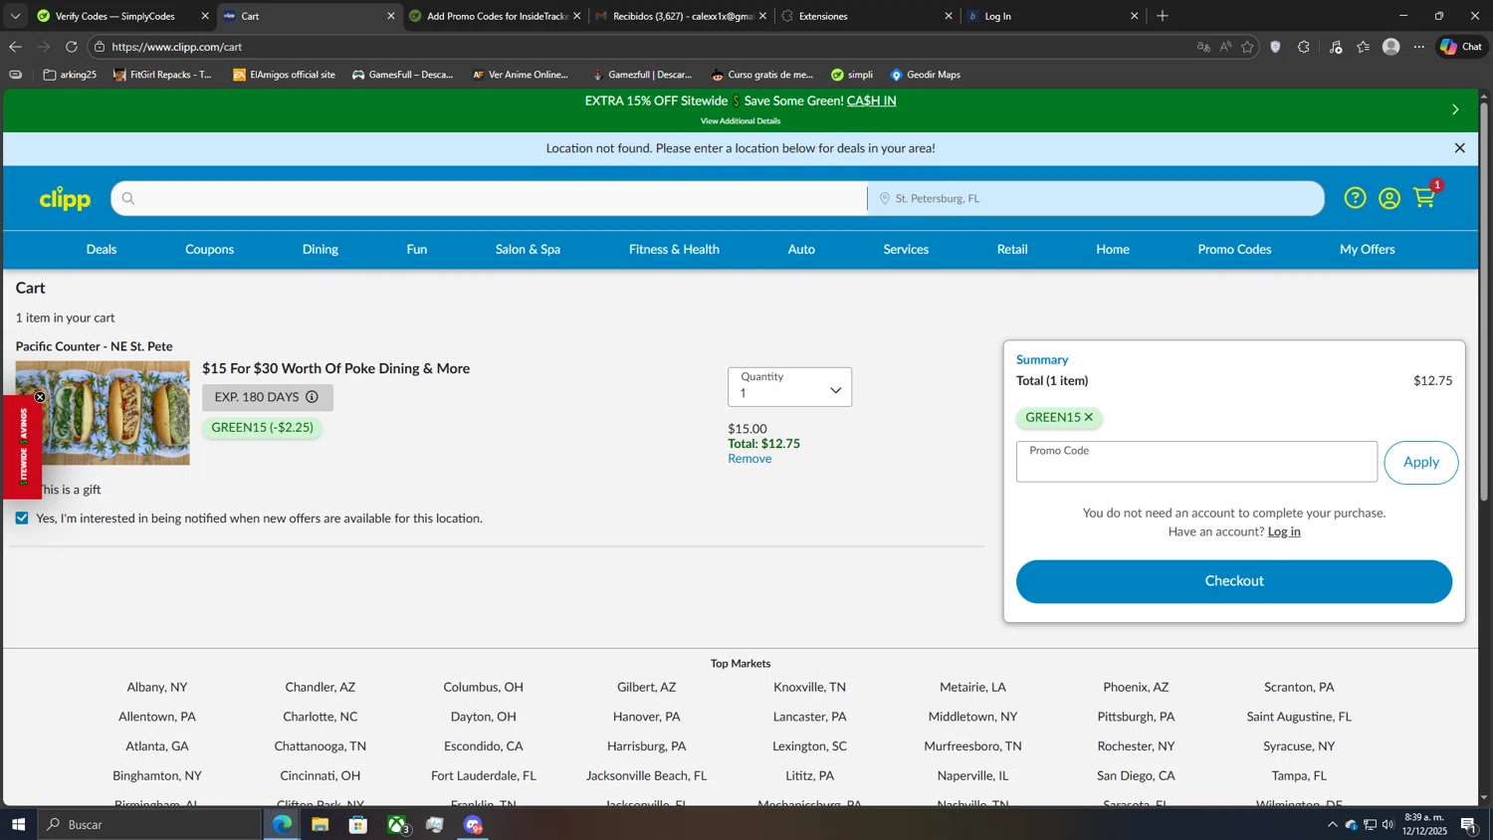Click the Clipp search box
Viewport: 1493px width, 840px height.
(490, 198)
